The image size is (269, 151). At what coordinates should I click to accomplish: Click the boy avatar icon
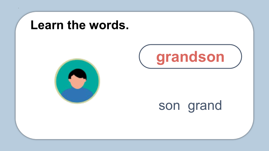(77, 81)
